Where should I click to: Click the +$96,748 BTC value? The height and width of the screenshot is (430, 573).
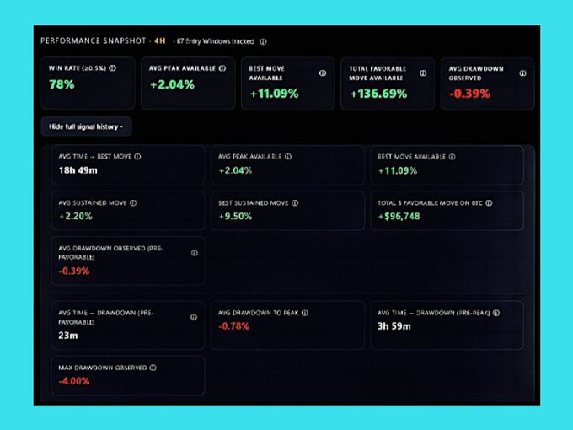point(399,216)
